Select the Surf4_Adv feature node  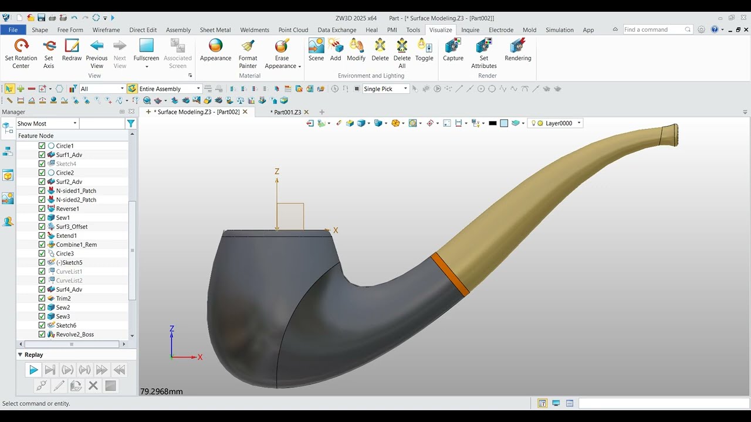69,290
